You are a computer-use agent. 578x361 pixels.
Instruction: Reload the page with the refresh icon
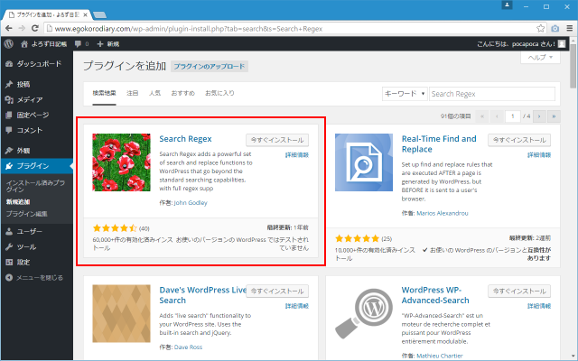pos(35,28)
